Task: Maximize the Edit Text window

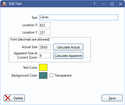Action: pos(112,4)
